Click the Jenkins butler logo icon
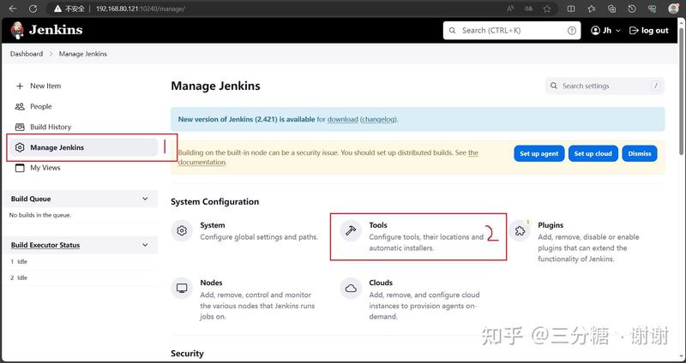 (x=17, y=30)
